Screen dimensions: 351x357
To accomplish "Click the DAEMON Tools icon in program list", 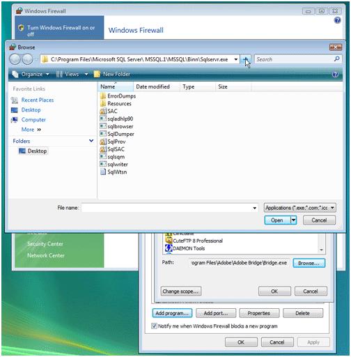I will click(169, 248).
